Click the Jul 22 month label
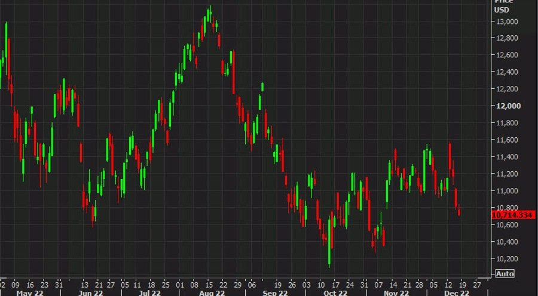 click(x=150, y=293)
